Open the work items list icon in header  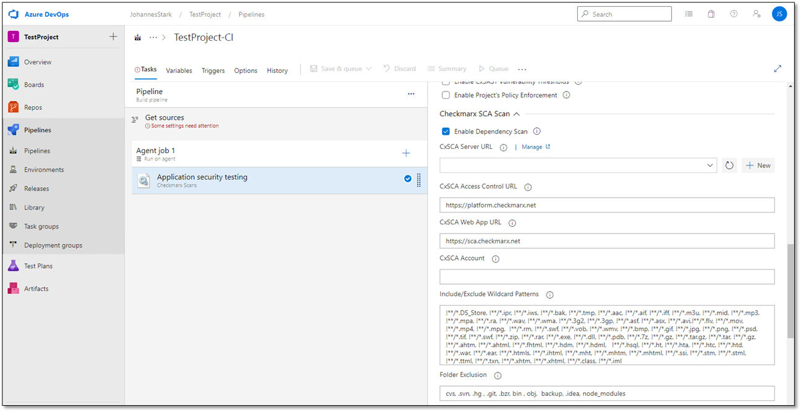(689, 14)
